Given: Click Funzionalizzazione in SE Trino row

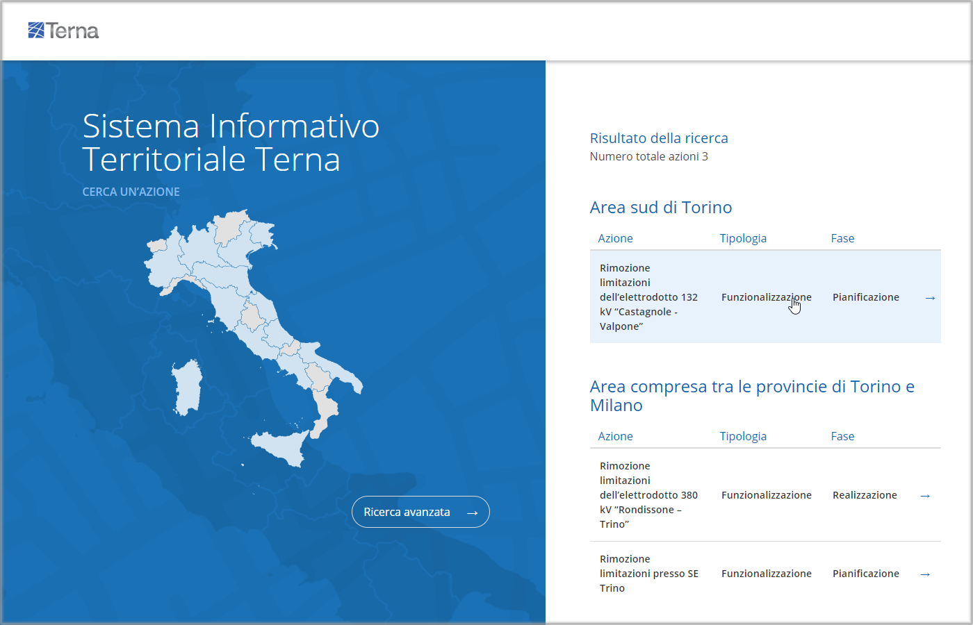Looking at the screenshot, I should [767, 574].
